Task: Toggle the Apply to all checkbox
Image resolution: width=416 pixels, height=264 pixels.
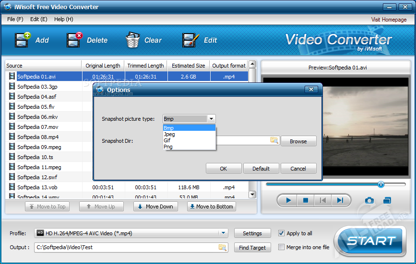Action: coord(282,233)
